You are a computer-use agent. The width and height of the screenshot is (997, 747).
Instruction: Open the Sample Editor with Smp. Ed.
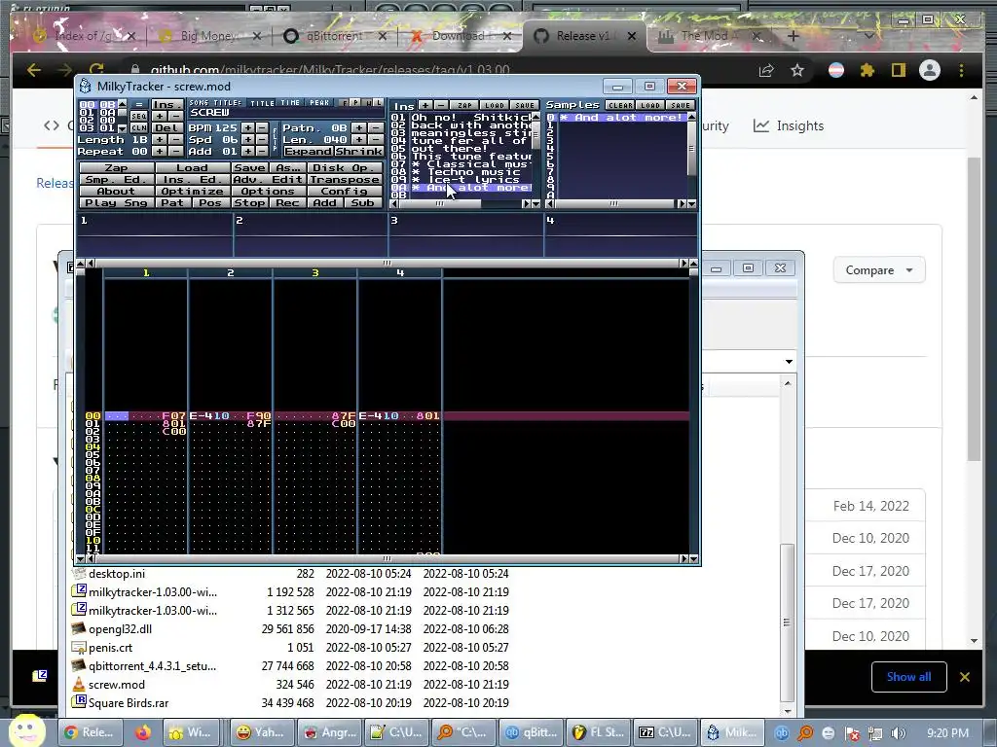tap(117, 179)
